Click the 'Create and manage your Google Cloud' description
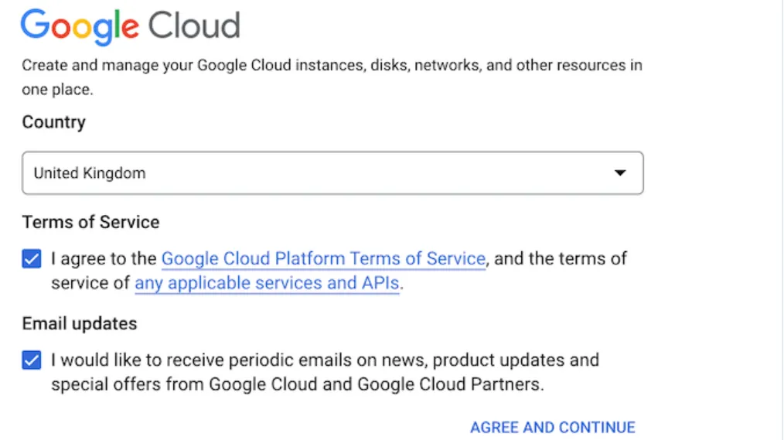The height and width of the screenshot is (440, 784). coord(332,77)
